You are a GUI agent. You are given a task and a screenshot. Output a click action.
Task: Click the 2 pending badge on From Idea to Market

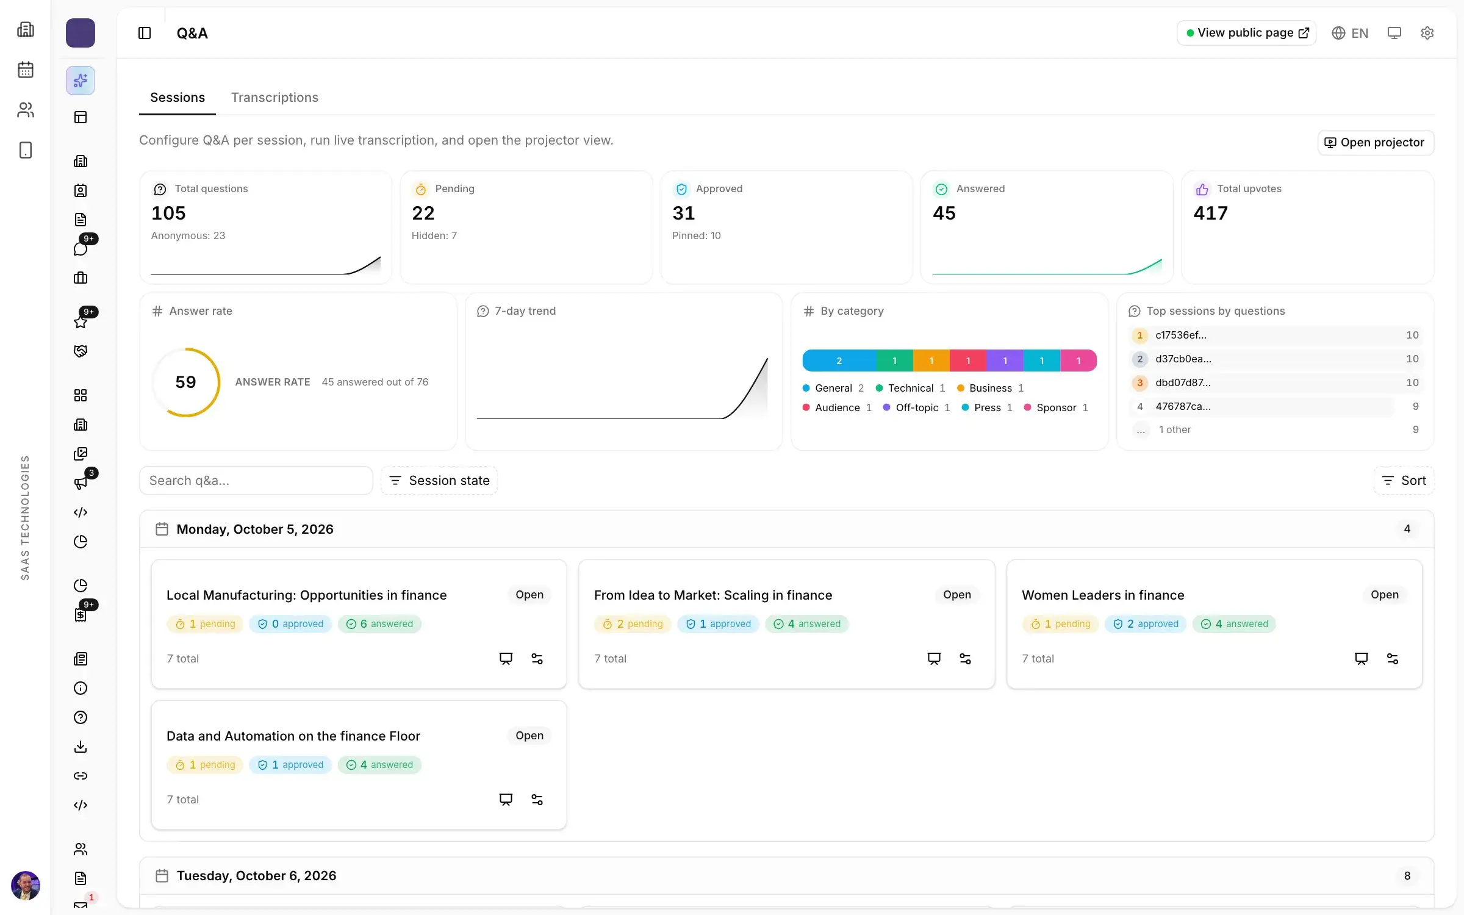[x=633, y=624]
